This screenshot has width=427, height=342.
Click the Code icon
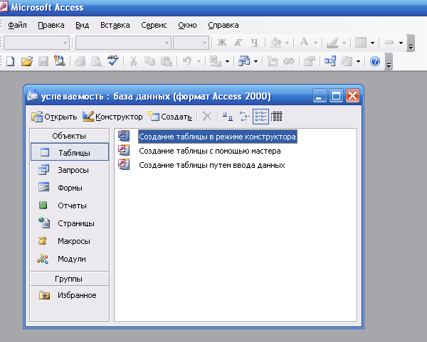pos(273,61)
